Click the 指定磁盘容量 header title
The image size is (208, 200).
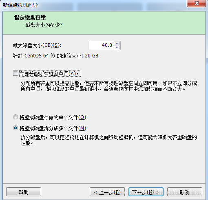click(x=30, y=18)
